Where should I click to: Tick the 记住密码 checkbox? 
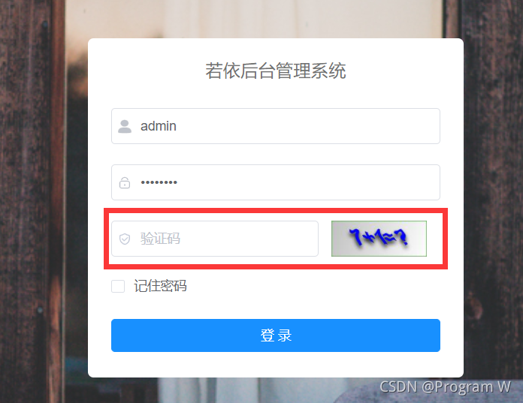coord(118,286)
